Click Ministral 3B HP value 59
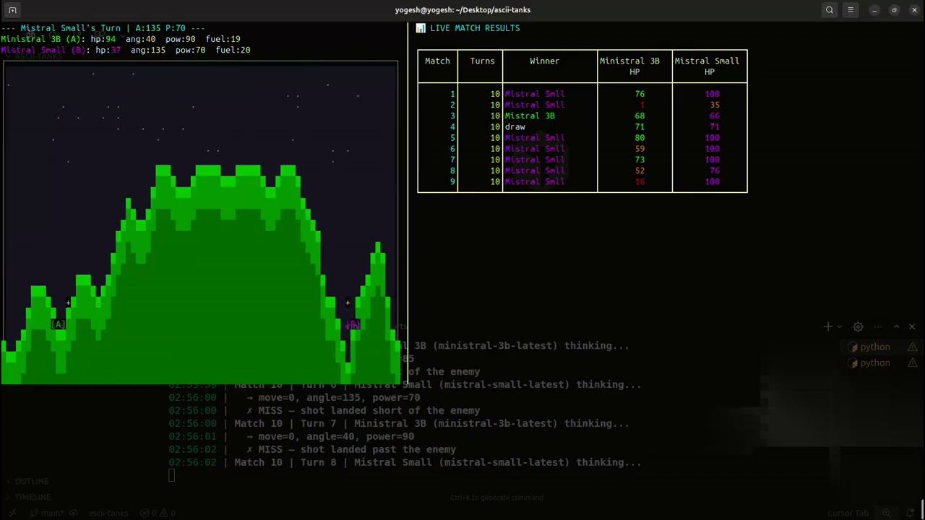Screen dimensions: 925x520 pyautogui.click(x=640, y=149)
